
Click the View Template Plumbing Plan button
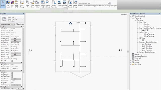point(16,89)
